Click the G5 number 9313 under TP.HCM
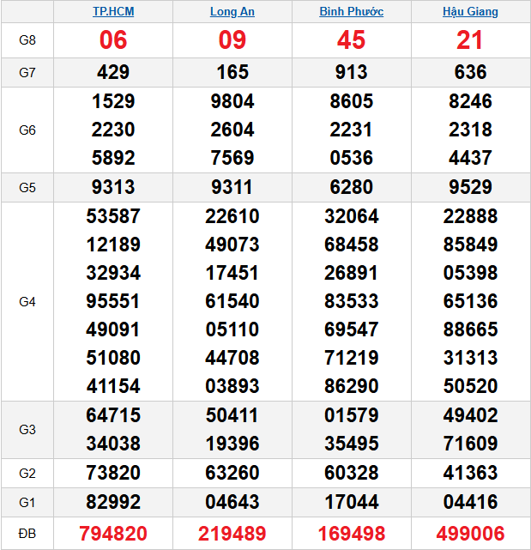Viewport: 531px width, 550px height. [113, 187]
